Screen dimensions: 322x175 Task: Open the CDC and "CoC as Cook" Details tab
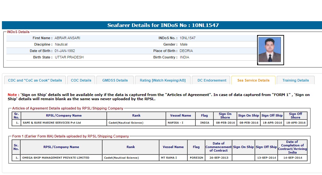pyautogui.click(x=35, y=80)
